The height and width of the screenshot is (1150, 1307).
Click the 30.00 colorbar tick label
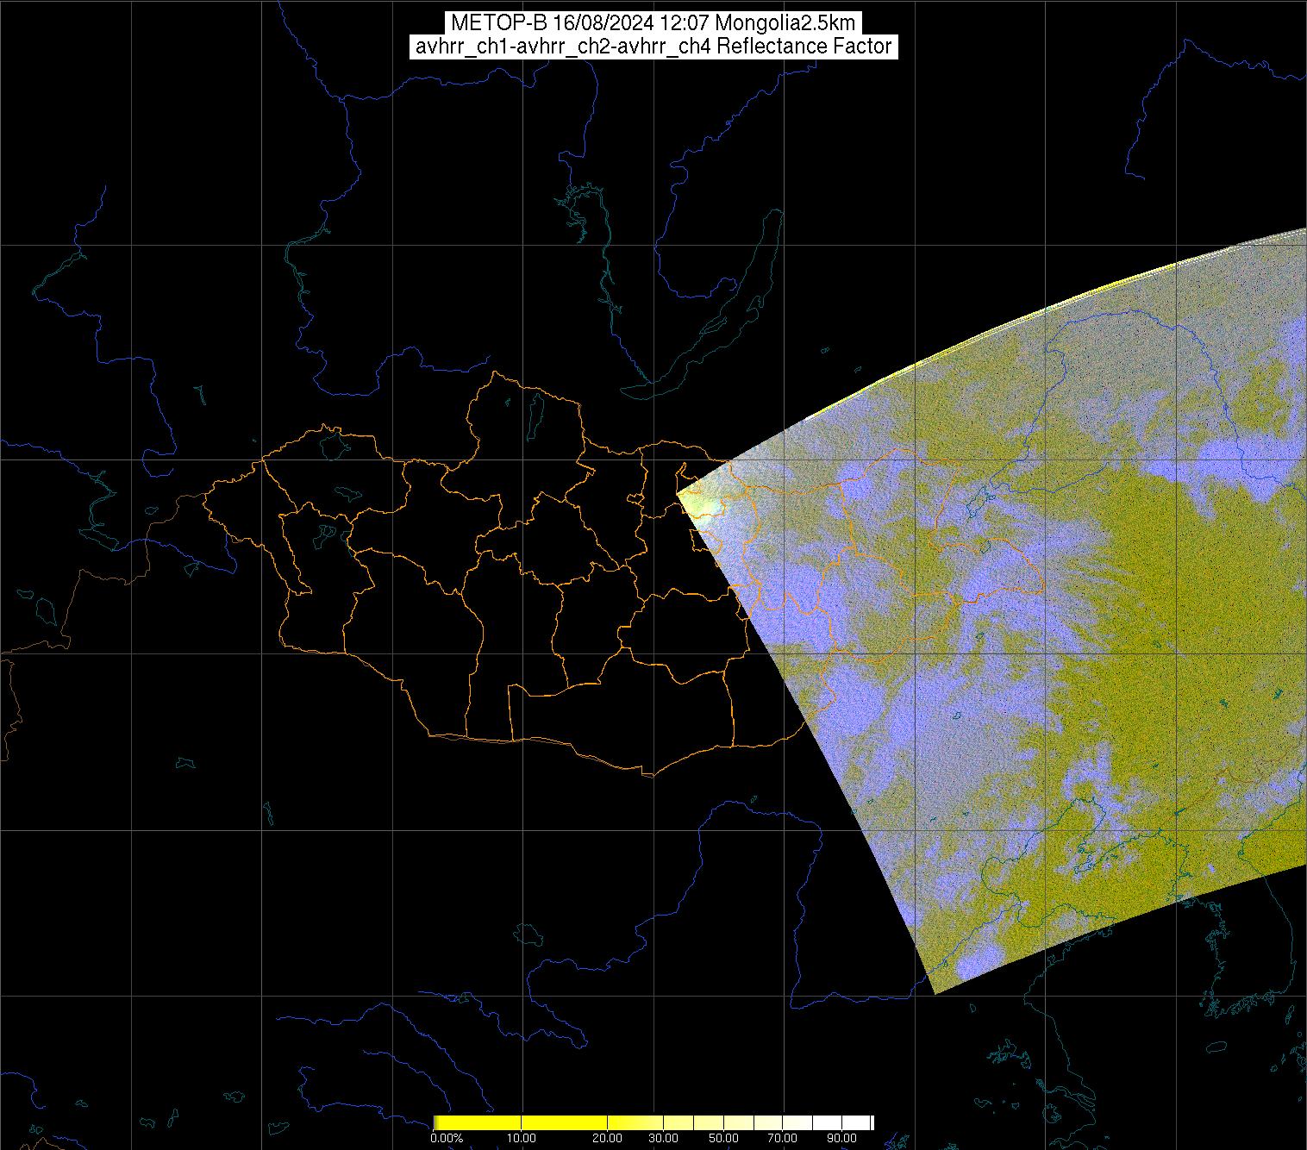[662, 1139]
